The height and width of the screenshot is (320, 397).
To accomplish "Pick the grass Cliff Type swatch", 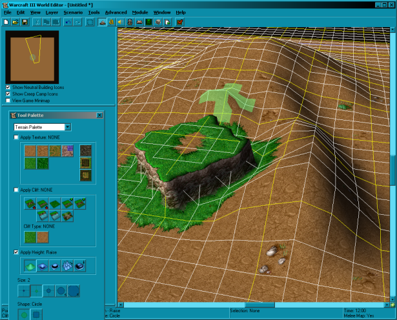I will pos(30,237).
